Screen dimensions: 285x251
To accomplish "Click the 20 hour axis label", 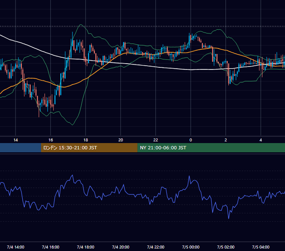I will click(121, 140).
